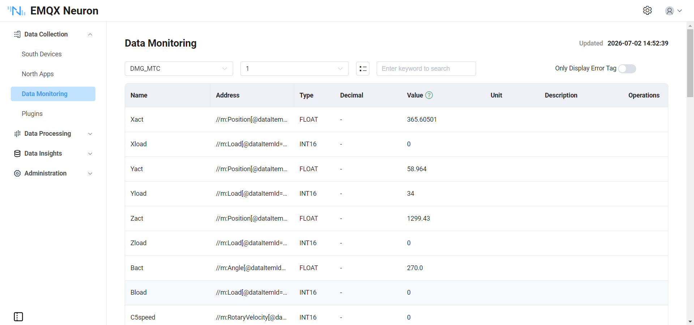The width and height of the screenshot is (694, 325).
Task: Select the Yact tag name
Action: pos(137,169)
